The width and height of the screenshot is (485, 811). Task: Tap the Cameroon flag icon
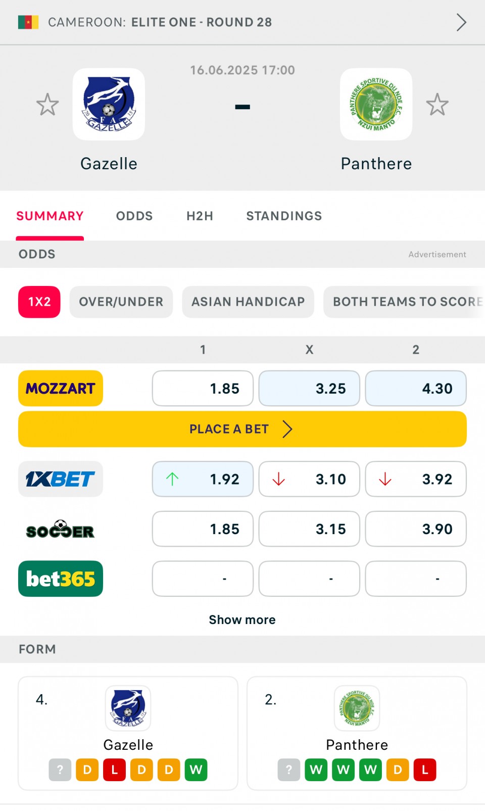[28, 22]
